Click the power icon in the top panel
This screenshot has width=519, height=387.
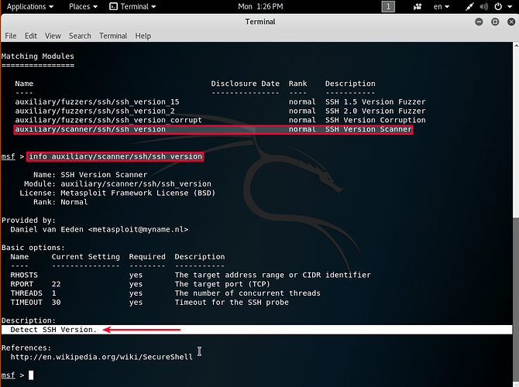(498, 6)
